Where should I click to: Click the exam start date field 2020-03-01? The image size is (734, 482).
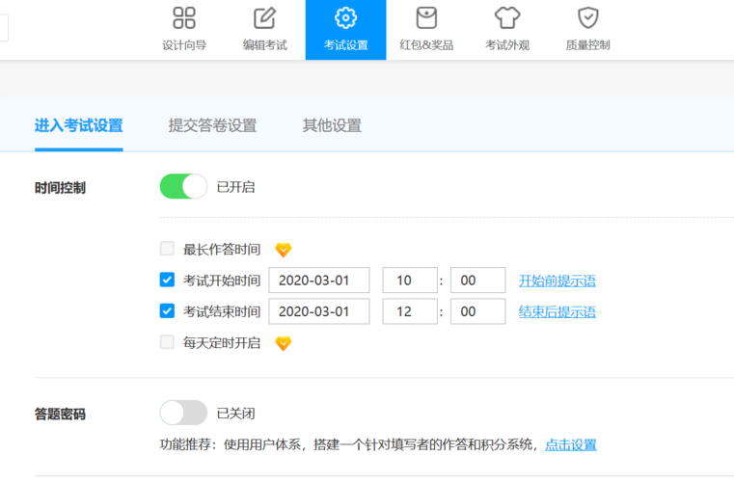(x=319, y=281)
